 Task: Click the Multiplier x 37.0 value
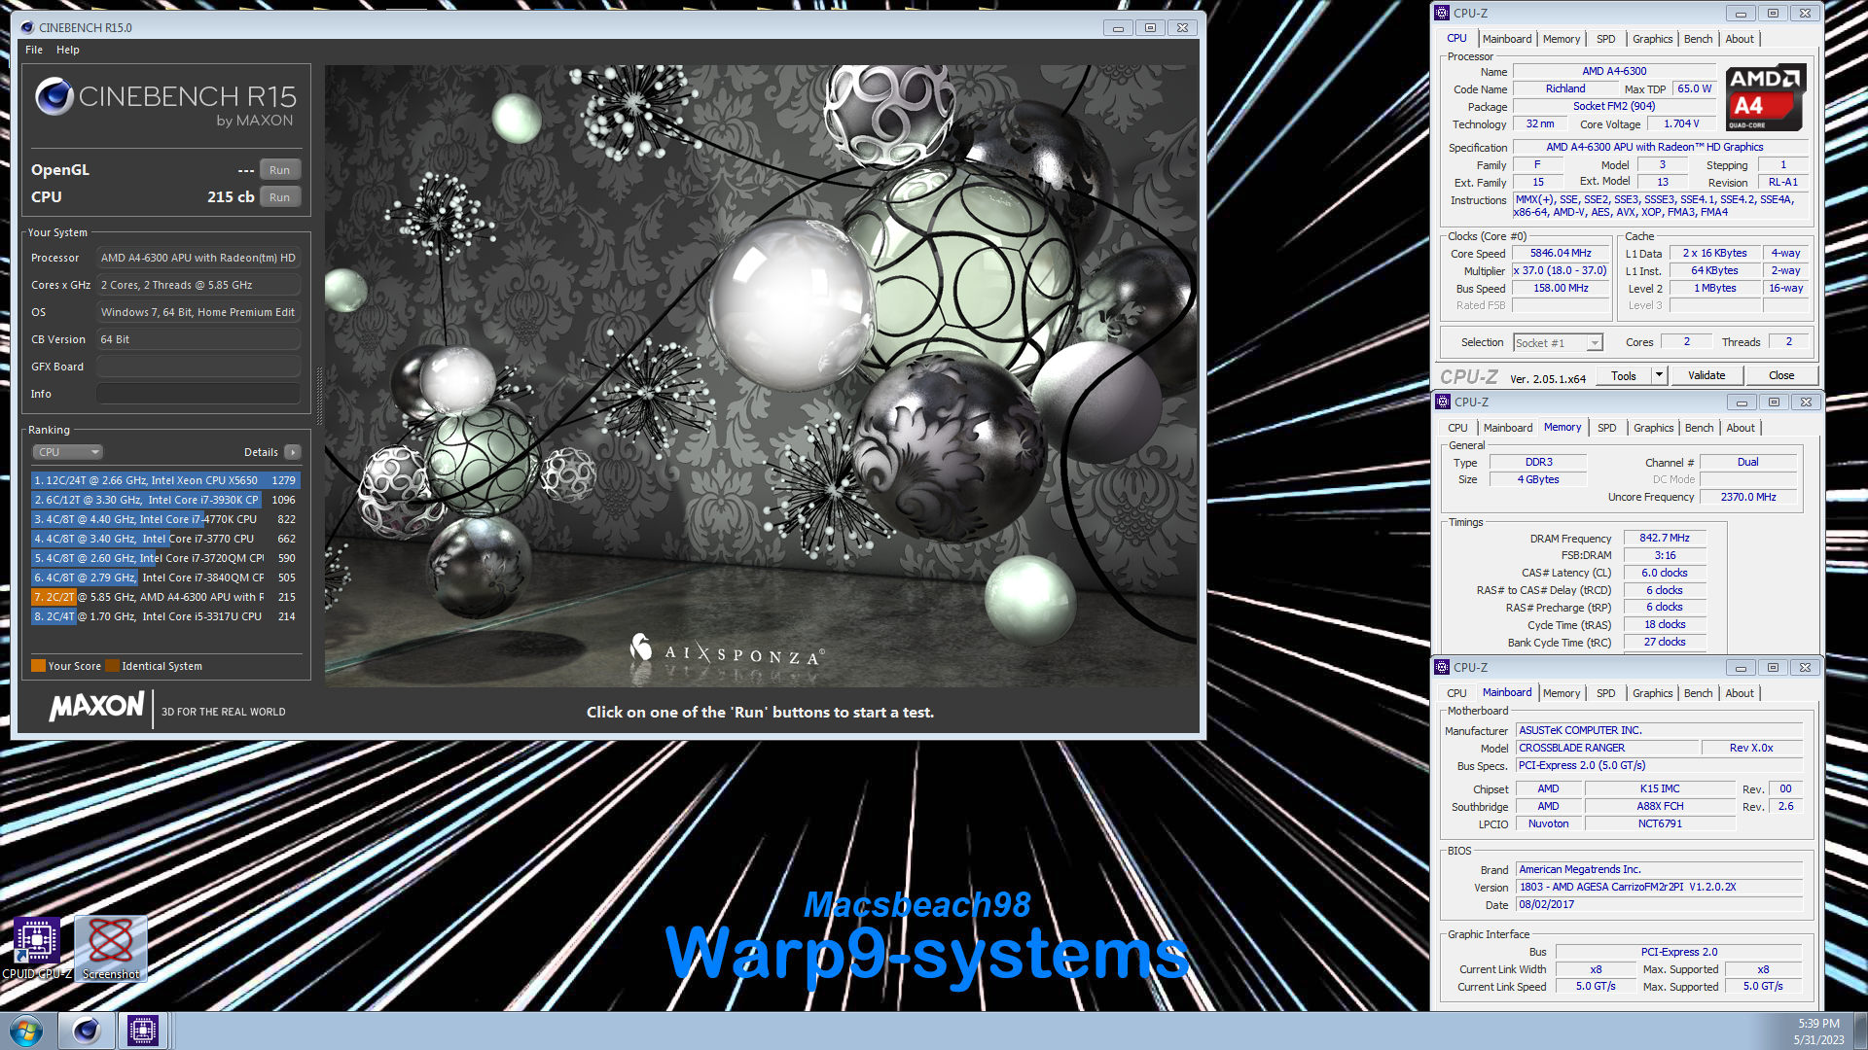pos(1561,270)
